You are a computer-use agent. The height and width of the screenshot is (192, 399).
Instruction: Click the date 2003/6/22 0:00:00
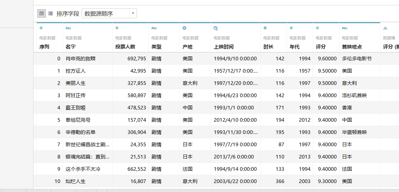tap(235, 181)
